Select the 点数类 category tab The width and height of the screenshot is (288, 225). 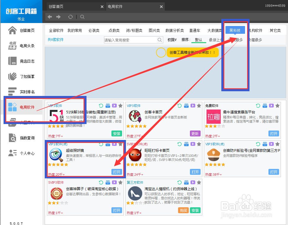tap(114, 30)
